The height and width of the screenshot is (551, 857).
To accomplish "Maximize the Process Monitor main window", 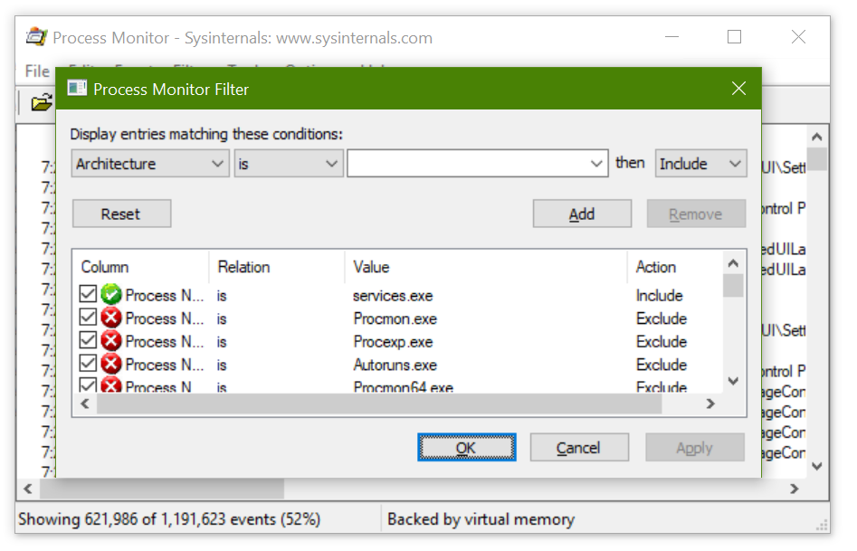I will tap(734, 37).
